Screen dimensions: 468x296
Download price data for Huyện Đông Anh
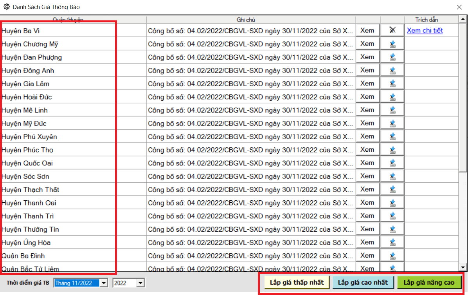[392, 71]
